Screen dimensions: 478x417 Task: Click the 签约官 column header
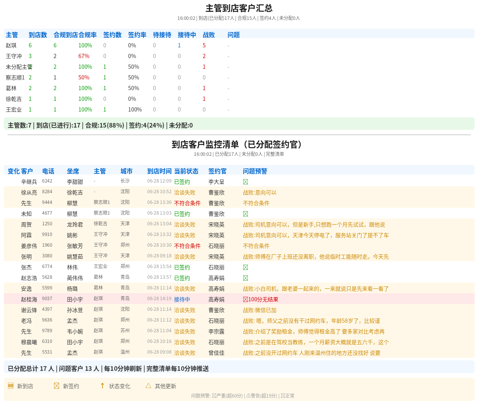point(218,171)
